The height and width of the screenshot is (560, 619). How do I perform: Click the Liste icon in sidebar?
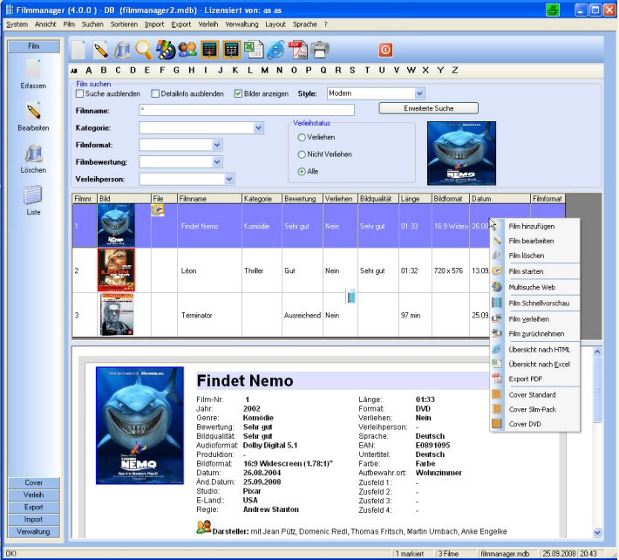[x=34, y=200]
